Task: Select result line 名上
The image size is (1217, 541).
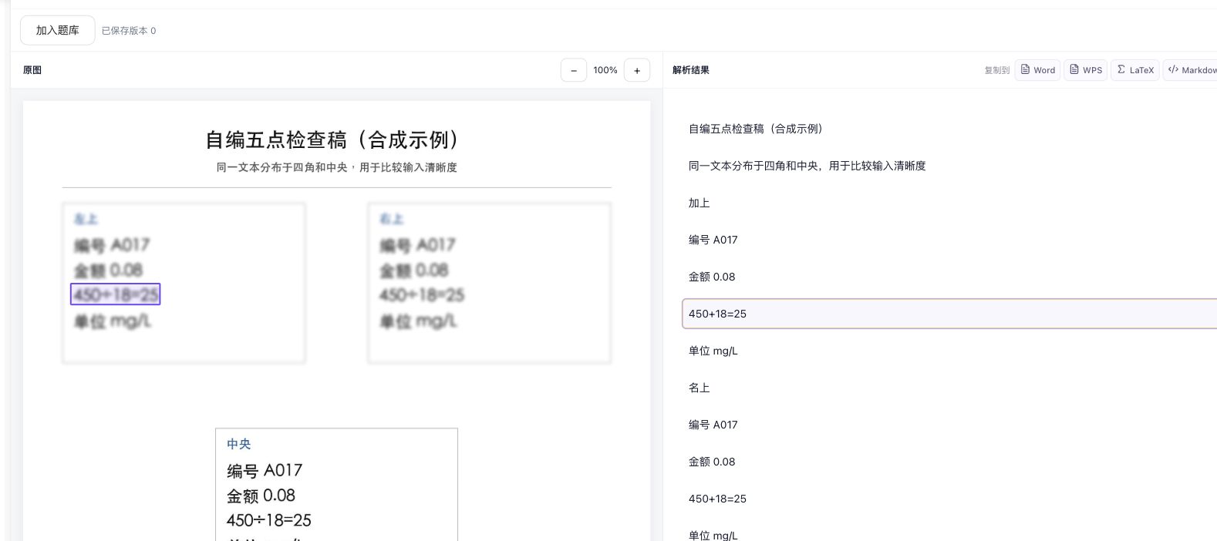Action: pos(699,388)
